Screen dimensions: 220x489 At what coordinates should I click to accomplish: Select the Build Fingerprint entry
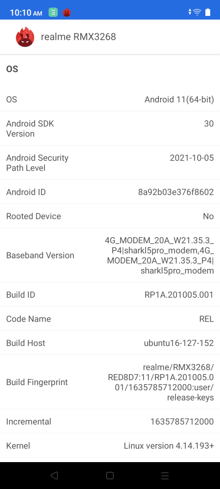pyautogui.click(x=110, y=382)
